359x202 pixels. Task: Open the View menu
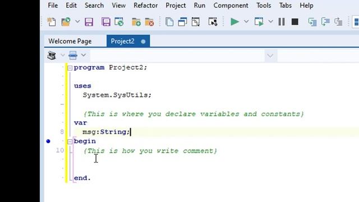[x=118, y=6]
